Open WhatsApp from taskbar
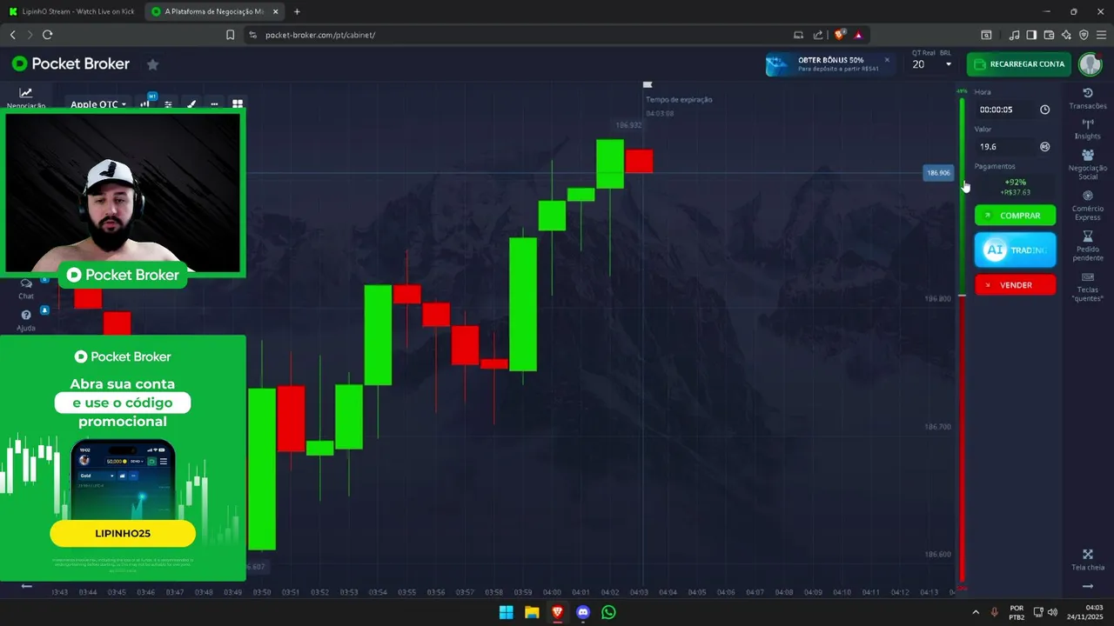Viewport: 1114px width, 626px height. click(608, 612)
